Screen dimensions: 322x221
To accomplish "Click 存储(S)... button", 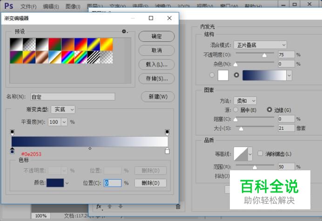I will 156,79.
